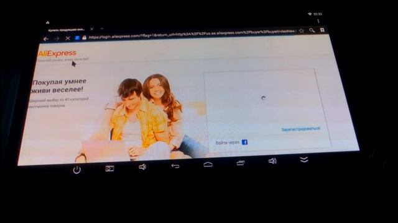Click the Покупай умнее живи веселее headline
The height and width of the screenshot is (223, 398).
click(x=59, y=86)
